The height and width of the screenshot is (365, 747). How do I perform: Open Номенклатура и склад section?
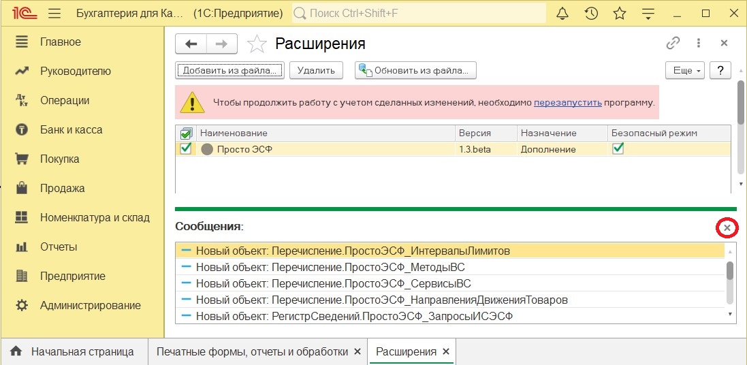pyautogui.click(x=95, y=218)
